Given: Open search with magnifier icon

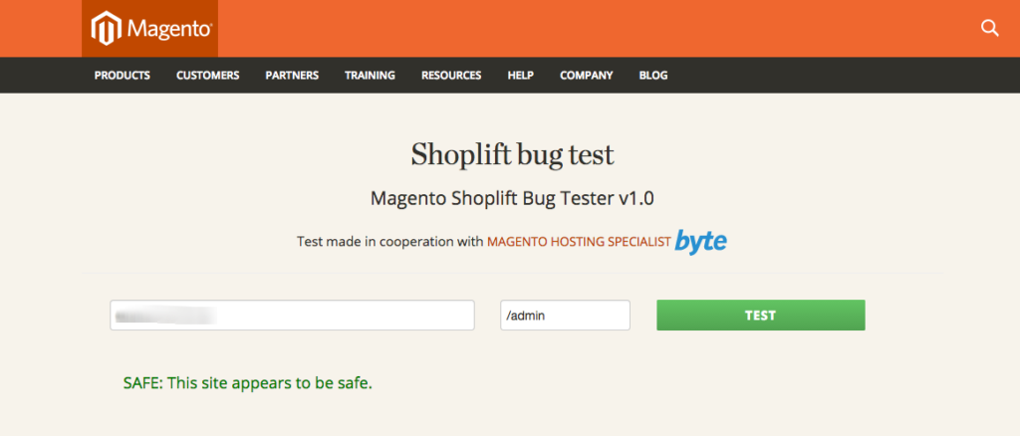Looking at the screenshot, I should pyautogui.click(x=989, y=28).
